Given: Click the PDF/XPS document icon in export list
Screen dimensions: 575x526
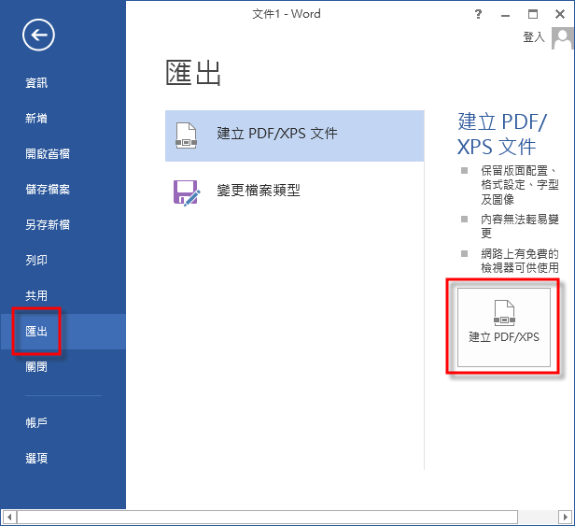Looking at the screenshot, I should (187, 135).
